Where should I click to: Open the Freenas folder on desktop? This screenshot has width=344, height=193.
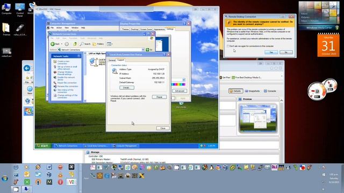pyautogui.click(x=6, y=29)
